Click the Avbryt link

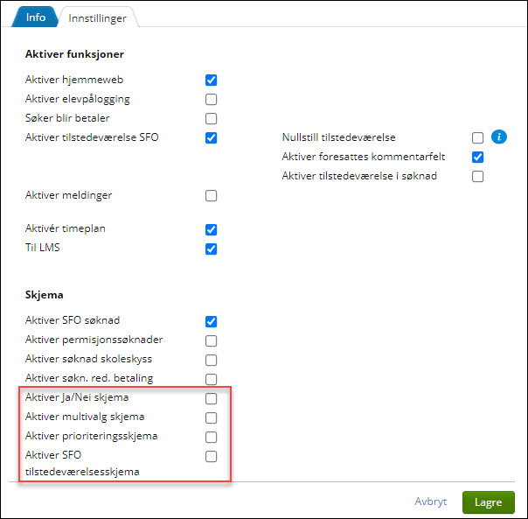431,502
